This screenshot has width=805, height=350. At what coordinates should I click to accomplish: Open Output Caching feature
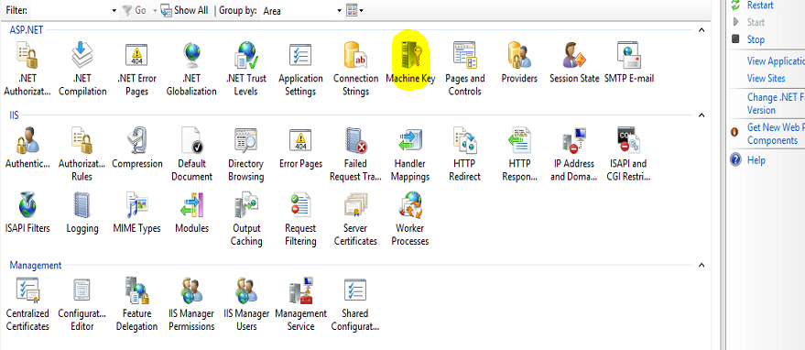coord(246,220)
